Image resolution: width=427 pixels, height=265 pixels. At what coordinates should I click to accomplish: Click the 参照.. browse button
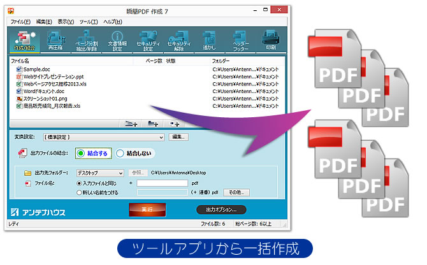click(138, 173)
